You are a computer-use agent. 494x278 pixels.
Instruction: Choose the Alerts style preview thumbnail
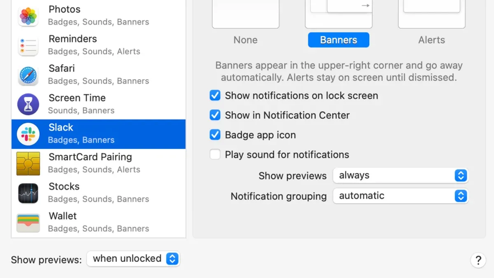coord(431,14)
